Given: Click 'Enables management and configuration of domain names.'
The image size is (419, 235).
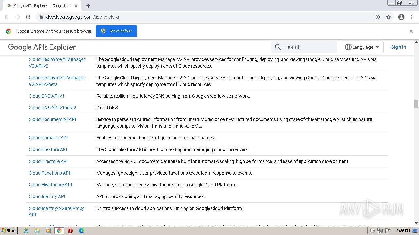Looking at the screenshot, I should pos(156,138).
